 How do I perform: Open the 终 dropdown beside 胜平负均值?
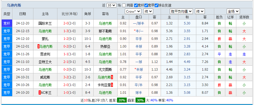(200, 12)
